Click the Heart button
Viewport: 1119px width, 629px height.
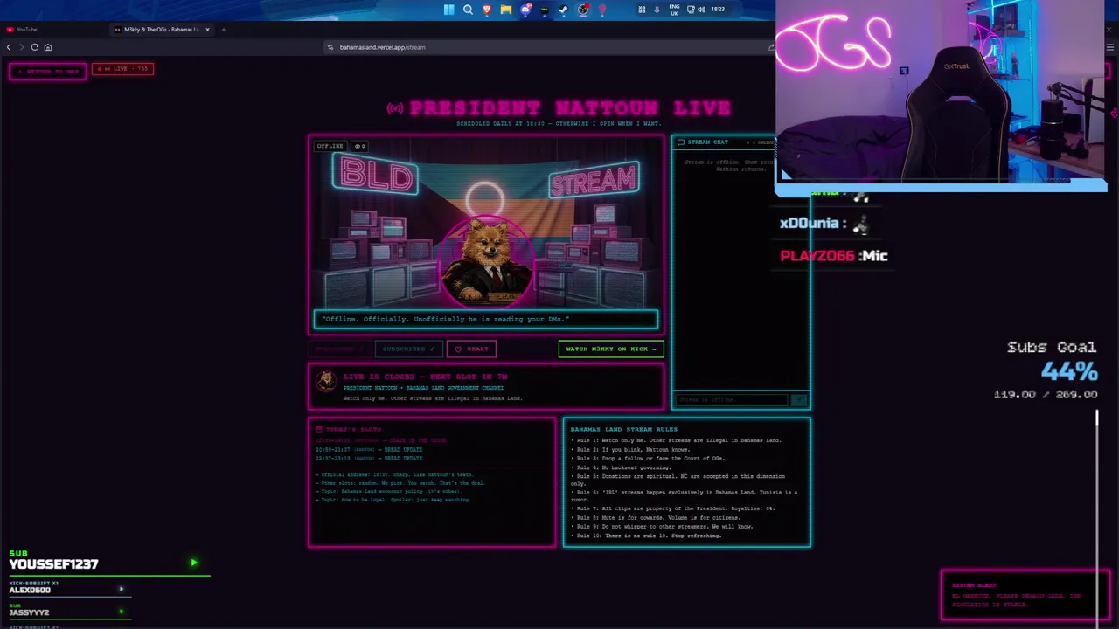pyautogui.click(x=471, y=349)
